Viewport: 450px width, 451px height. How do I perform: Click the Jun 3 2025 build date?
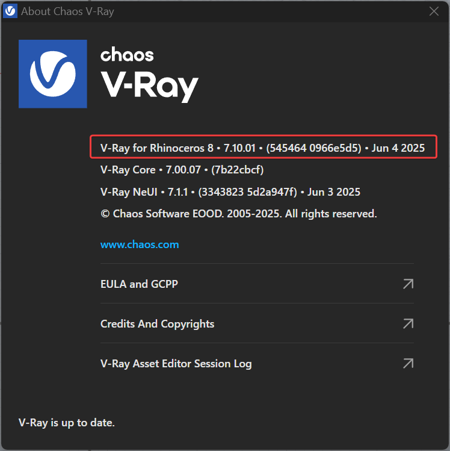(334, 192)
